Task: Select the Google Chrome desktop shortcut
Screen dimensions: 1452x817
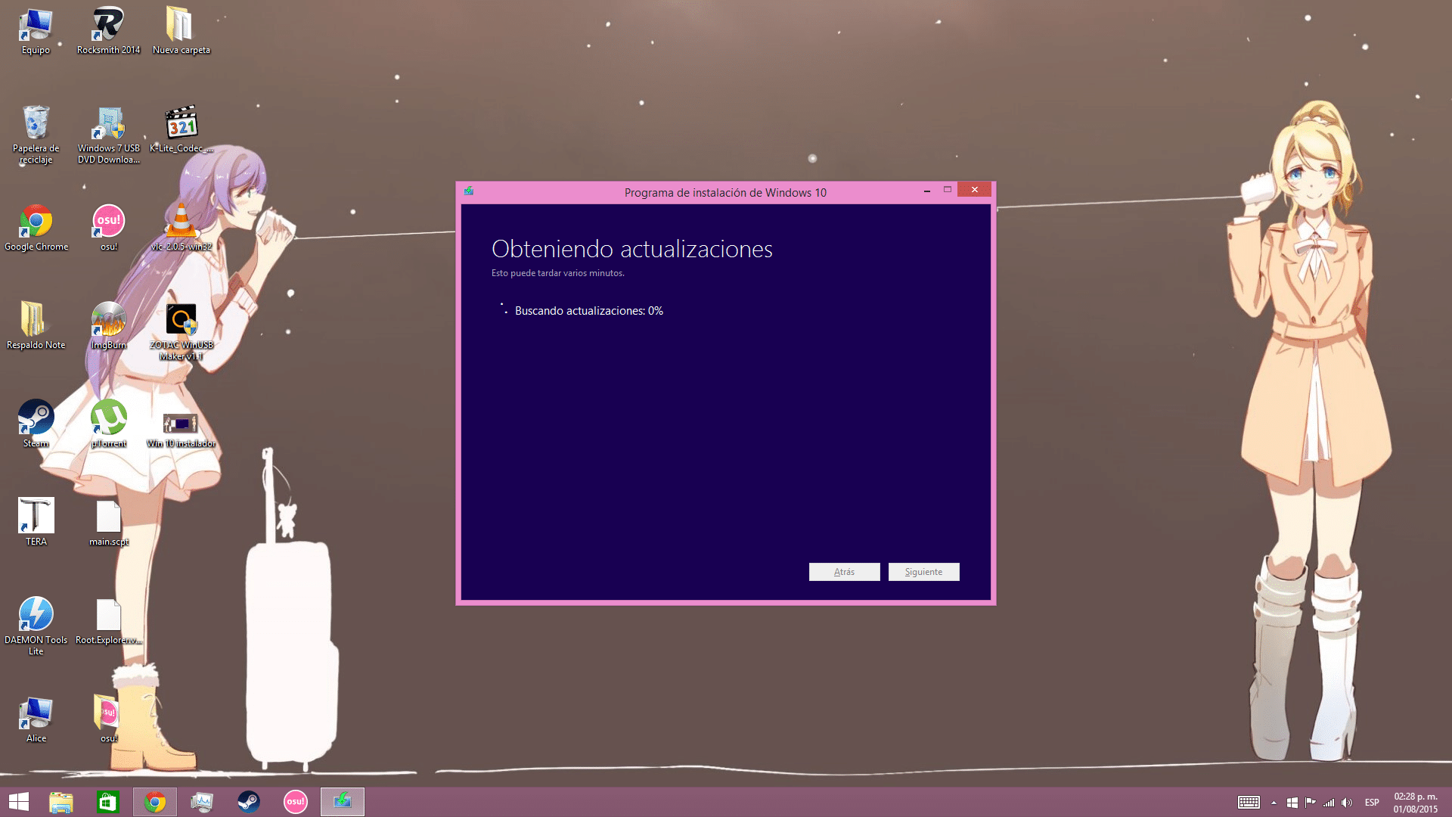Action: pyautogui.click(x=36, y=227)
